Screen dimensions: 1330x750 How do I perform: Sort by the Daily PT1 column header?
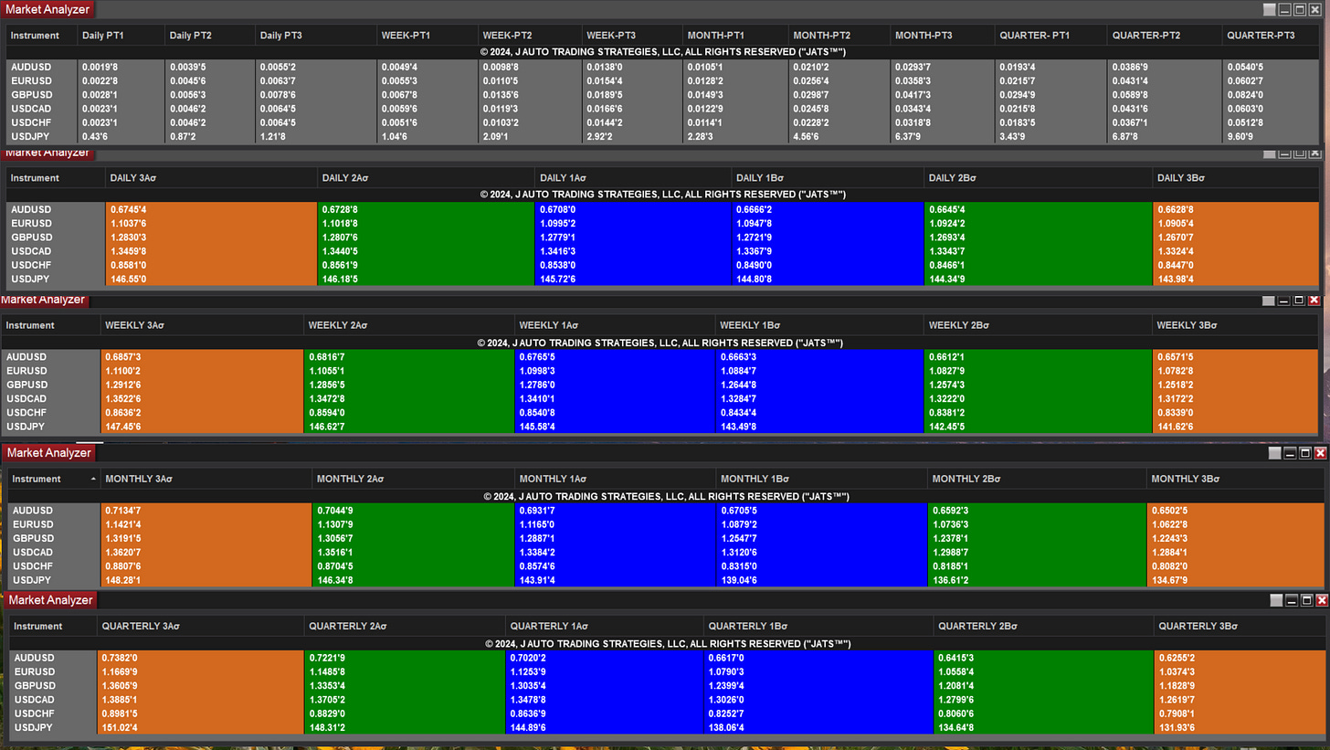121,36
